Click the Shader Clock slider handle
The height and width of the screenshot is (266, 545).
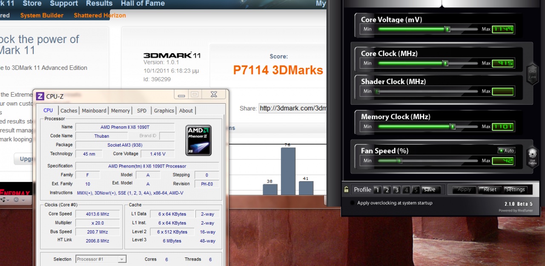pos(377,91)
